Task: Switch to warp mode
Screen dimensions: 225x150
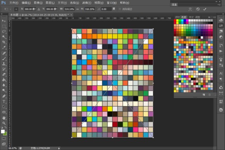Action: pos(190,9)
